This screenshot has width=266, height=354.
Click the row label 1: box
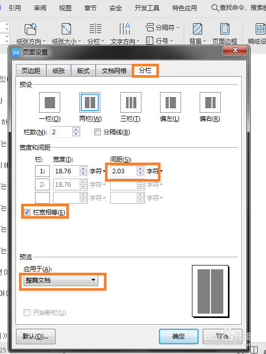(x=42, y=171)
